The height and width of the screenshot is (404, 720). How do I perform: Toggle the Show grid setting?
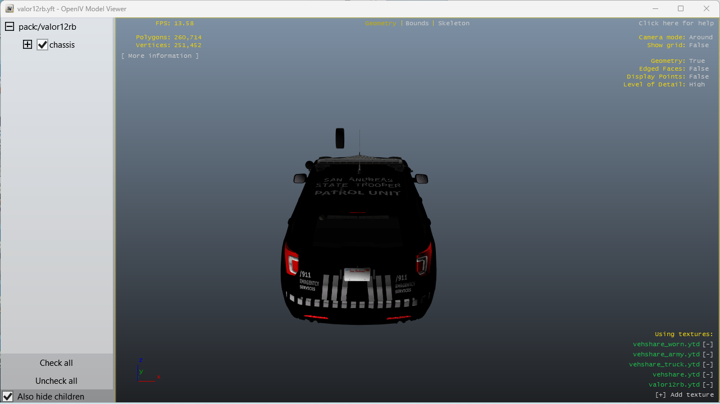coord(699,45)
